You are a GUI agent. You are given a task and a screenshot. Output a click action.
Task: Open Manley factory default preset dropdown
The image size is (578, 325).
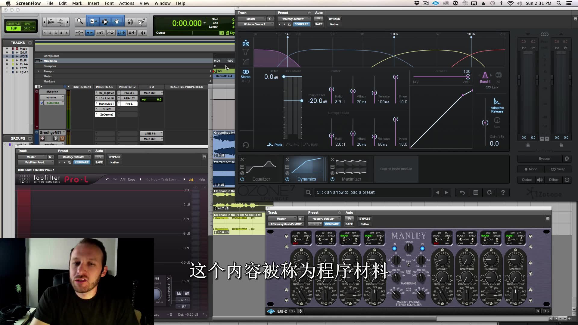[x=325, y=218]
